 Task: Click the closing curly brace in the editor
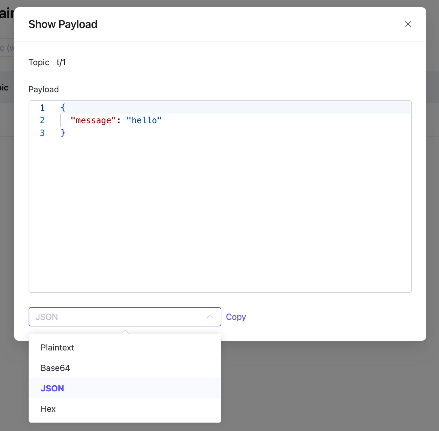pos(63,133)
